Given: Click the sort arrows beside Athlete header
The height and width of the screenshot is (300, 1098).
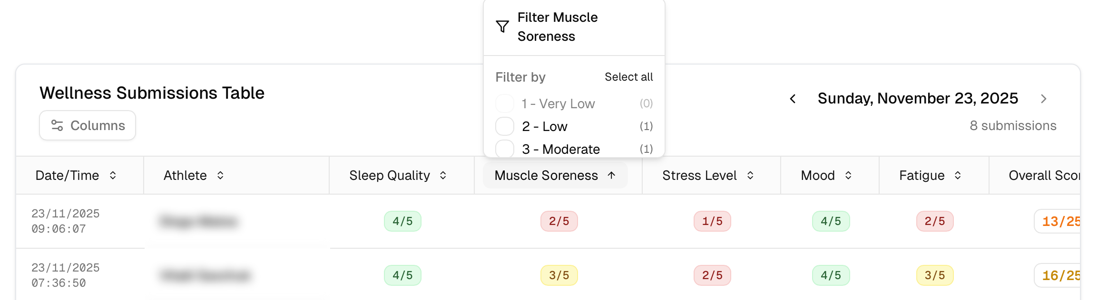Looking at the screenshot, I should pos(220,176).
